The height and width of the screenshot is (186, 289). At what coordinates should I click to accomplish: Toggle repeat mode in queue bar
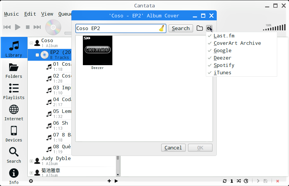[225, 181]
